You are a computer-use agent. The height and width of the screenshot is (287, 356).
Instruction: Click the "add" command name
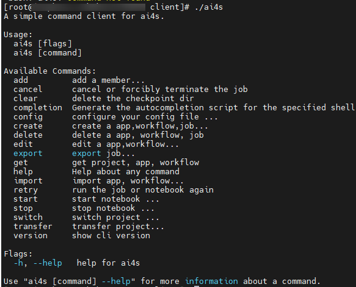21,80
